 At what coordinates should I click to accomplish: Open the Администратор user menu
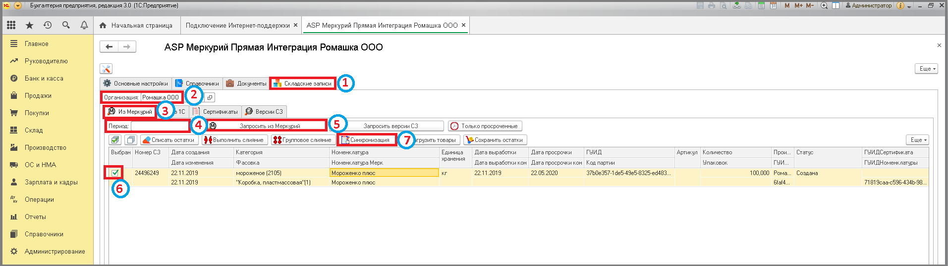(x=868, y=5)
